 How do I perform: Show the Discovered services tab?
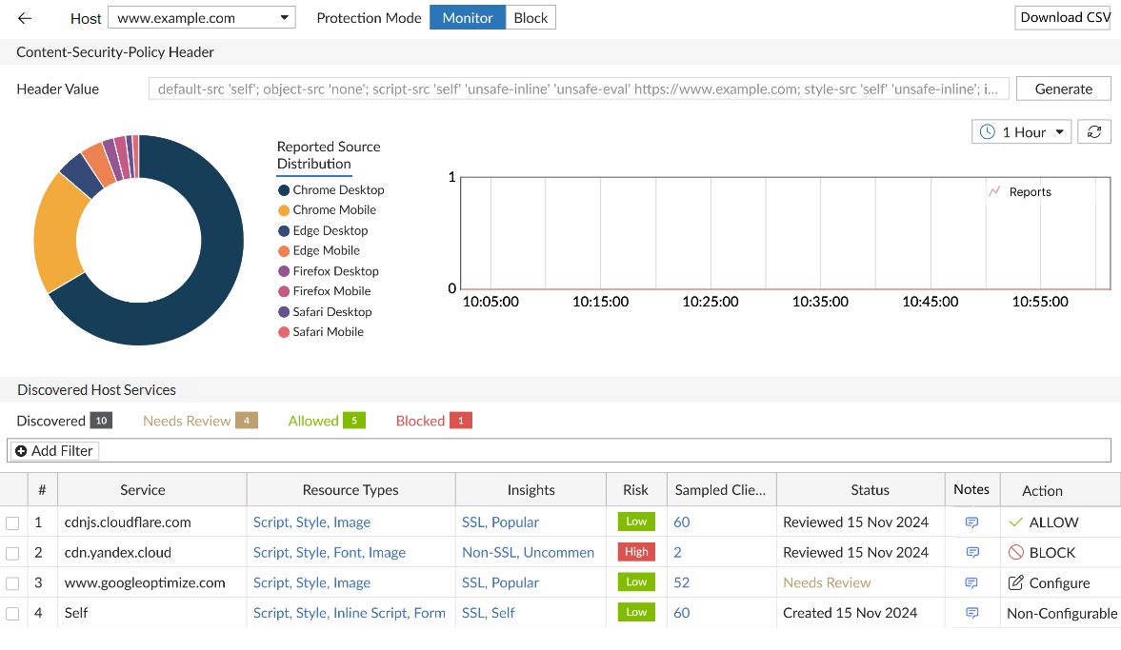pos(65,421)
